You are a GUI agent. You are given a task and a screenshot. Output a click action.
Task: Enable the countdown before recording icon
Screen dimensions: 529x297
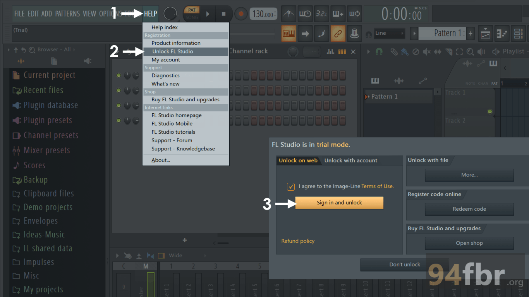point(321,14)
